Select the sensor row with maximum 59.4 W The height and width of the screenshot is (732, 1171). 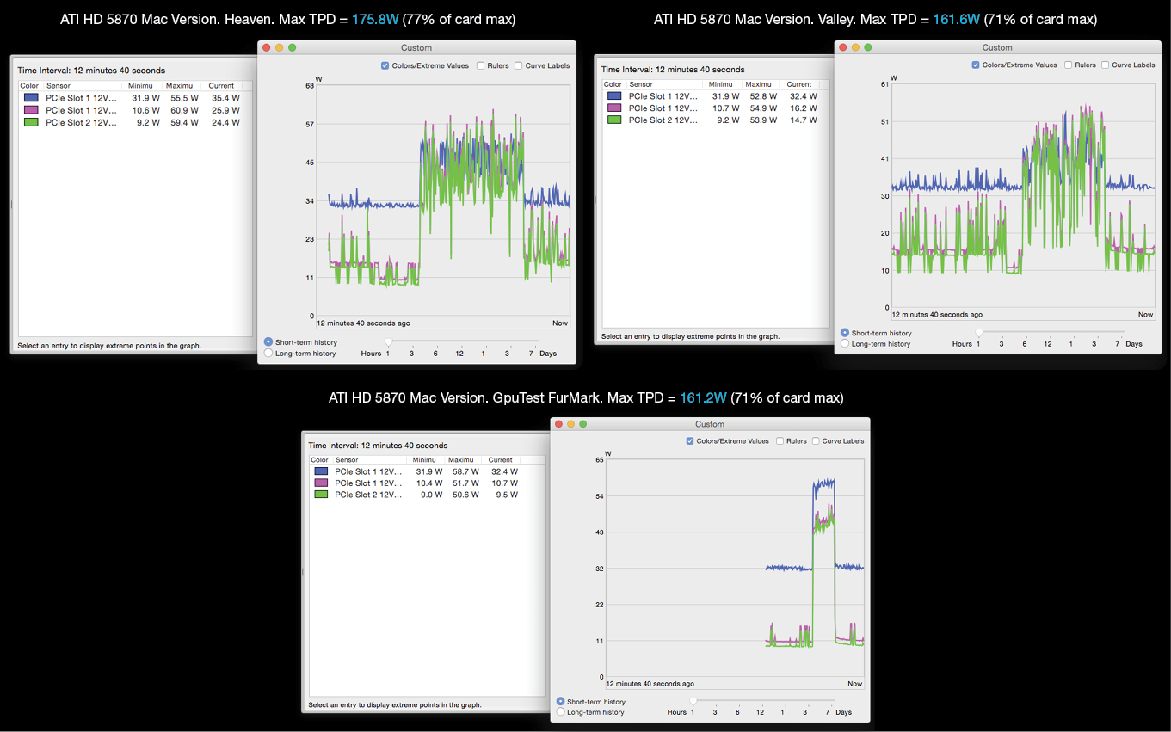135,122
